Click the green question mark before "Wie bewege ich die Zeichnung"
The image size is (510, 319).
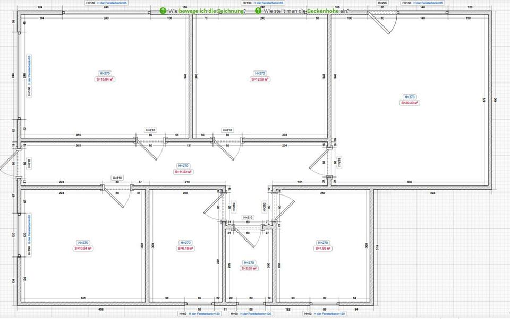pyautogui.click(x=163, y=11)
